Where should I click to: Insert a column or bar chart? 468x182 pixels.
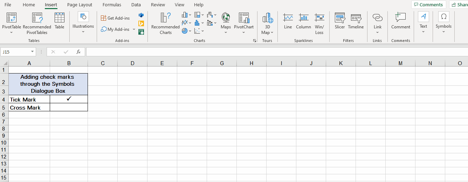pos(185,15)
